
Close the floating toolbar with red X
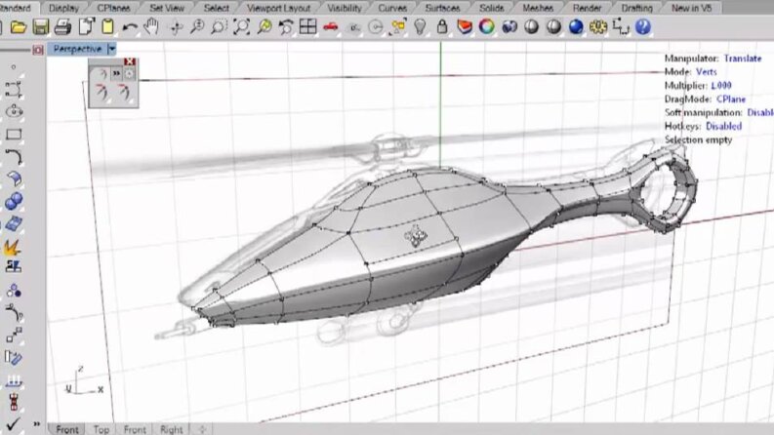(x=130, y=61)
